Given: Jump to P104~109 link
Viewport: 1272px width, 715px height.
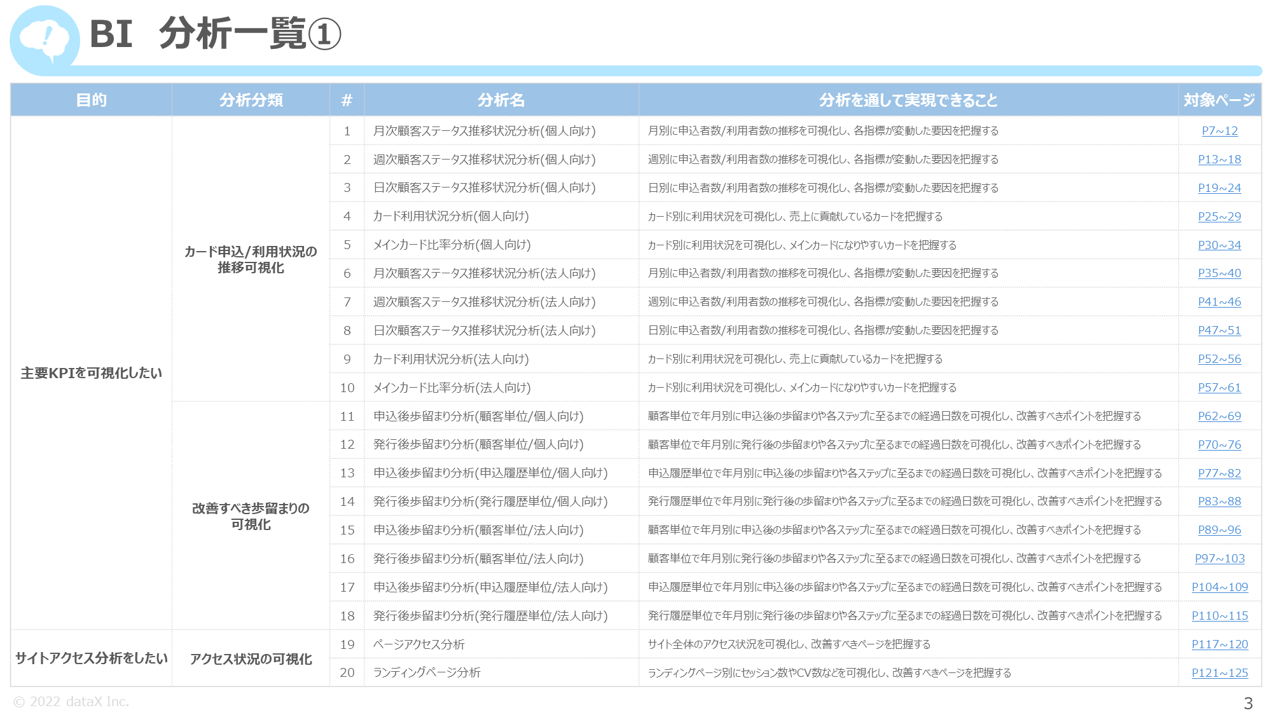Looking at the screenshot, I should (x=1219, y=587).
